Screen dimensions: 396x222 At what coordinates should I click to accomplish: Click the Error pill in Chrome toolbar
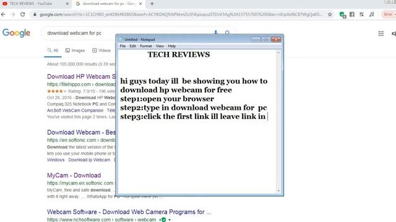pos(388,14)
